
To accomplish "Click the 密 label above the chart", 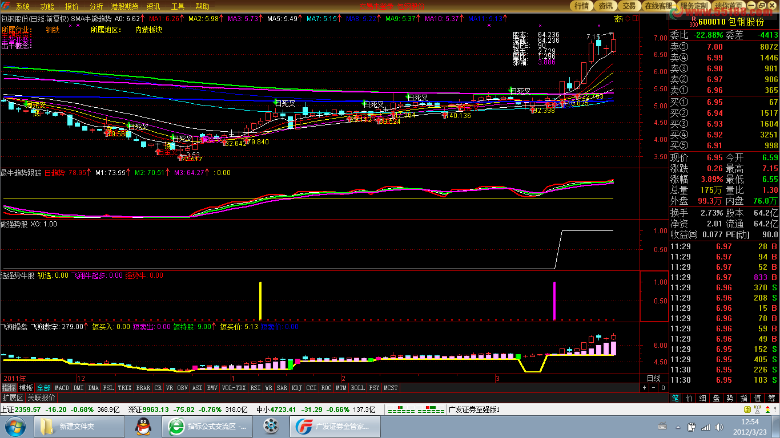I will 618,19.
